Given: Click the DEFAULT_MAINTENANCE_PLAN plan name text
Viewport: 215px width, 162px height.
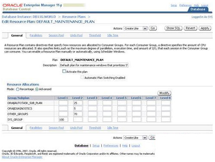Looking at the screenshot, I should click(82, 60).
